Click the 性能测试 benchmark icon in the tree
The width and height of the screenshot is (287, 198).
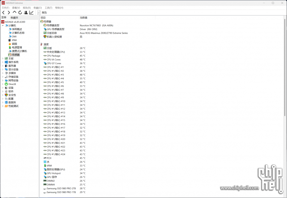click(x=6, y=106)
